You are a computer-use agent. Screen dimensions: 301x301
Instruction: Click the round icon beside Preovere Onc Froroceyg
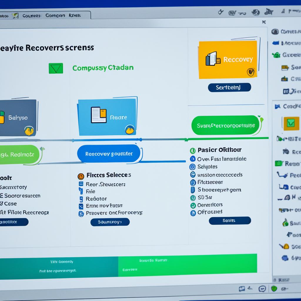[x=81, y=214]
